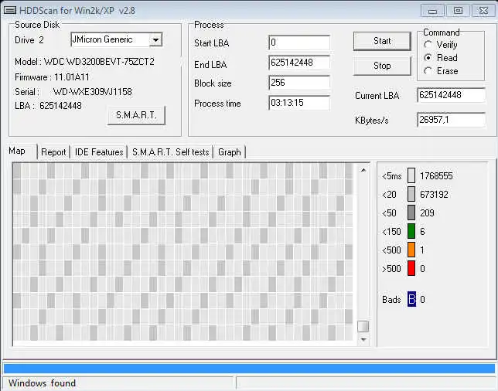Select the Read command radio button
Image resolution: width=498 pixels, height=391 pixels.
click(x=428, y=58)
